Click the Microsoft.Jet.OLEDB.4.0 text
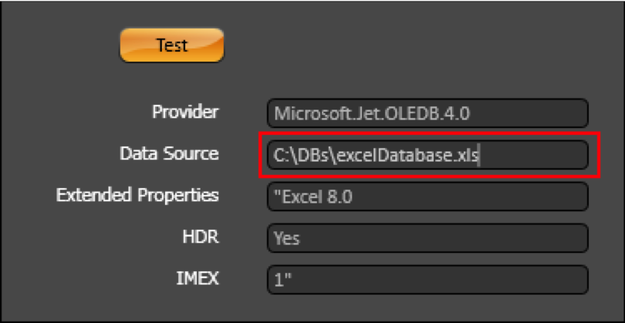 click(371, 114)
